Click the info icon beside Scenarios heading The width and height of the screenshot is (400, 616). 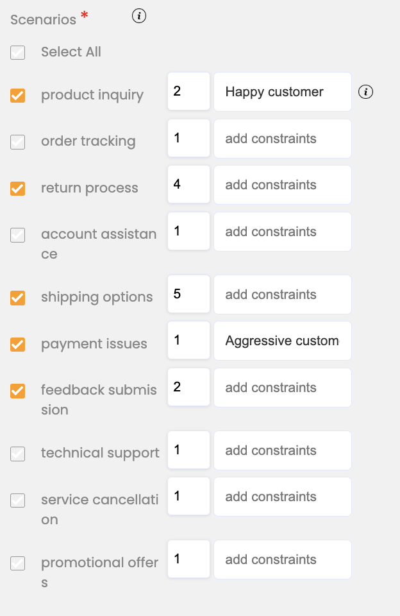tap(139, 17)
